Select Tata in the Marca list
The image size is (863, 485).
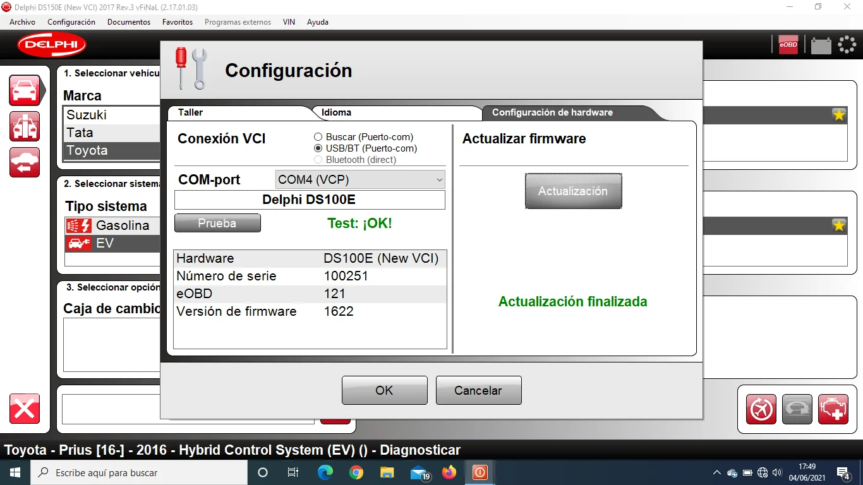pyautogui.click(x=112, y=133)
